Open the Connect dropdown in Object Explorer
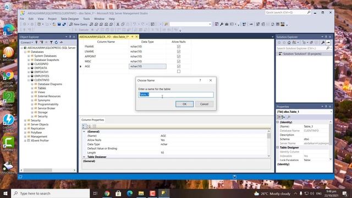This screenshot has width=352, height=198. [x=27, y=42]
